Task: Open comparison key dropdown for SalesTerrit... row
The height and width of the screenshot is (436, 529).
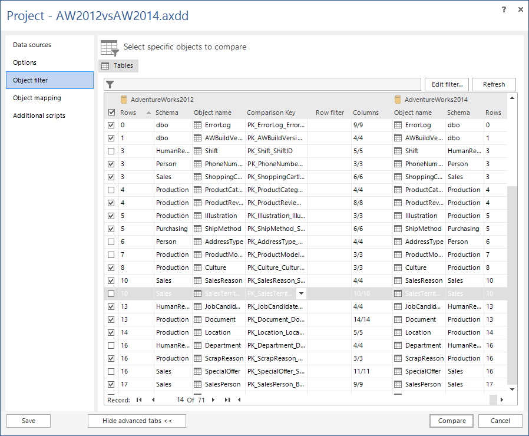Action: 301,293
